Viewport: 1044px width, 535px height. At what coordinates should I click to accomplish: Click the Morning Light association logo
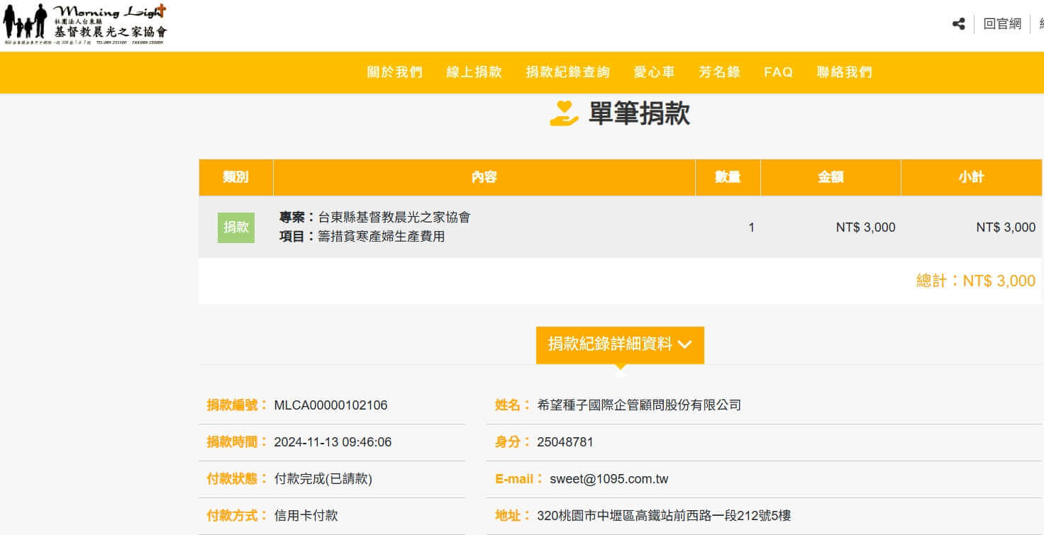click(x=85, y=24)
